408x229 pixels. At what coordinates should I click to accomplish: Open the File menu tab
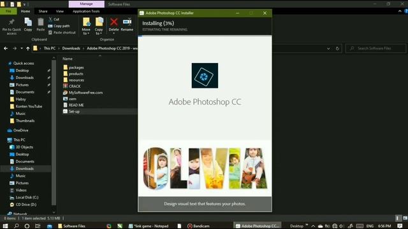click(x=8, y=11)
